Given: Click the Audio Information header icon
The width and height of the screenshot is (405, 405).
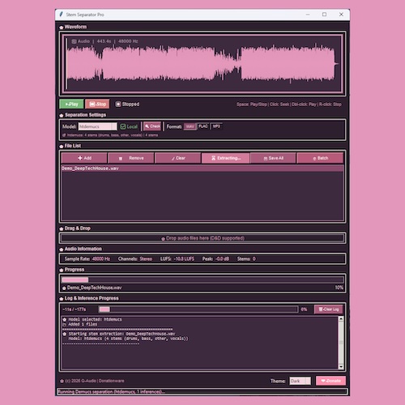Looking at the screenshot, I should pyautogui.click(x=62, y=249).
